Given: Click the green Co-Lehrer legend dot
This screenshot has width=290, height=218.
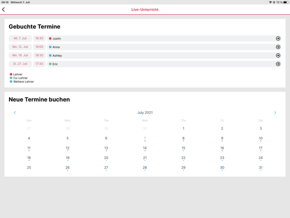Looking at the screenshot, I should coord(11,78).
